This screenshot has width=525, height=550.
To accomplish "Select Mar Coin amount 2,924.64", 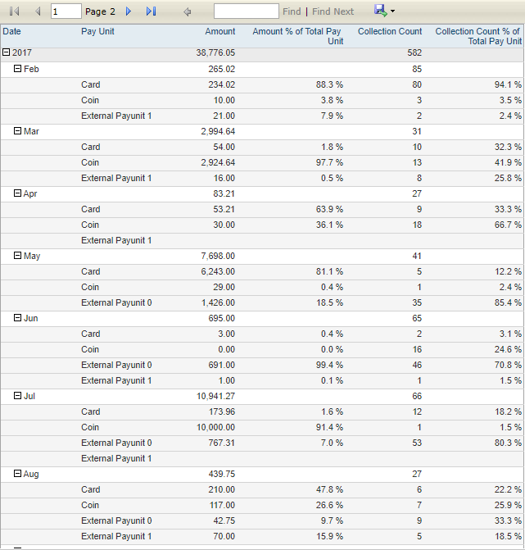I will pyautogui.click(x=218, y=162).
